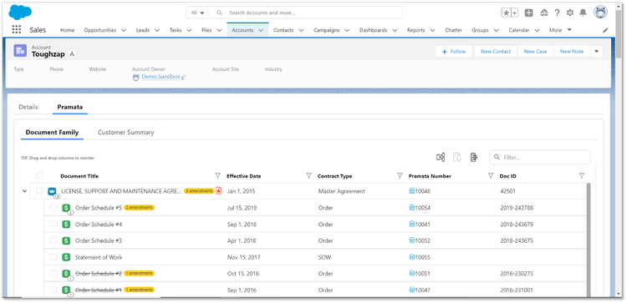
Task: Check the Order Schedule #5 checkbox
Action: pos(54,208)
